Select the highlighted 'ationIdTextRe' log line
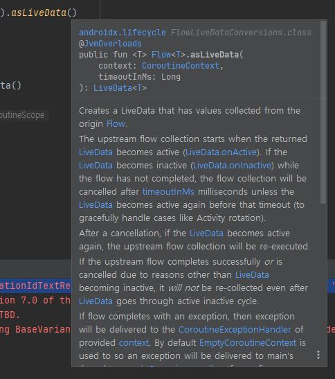Screen dimensions: 335x379 tap(35, 285)
